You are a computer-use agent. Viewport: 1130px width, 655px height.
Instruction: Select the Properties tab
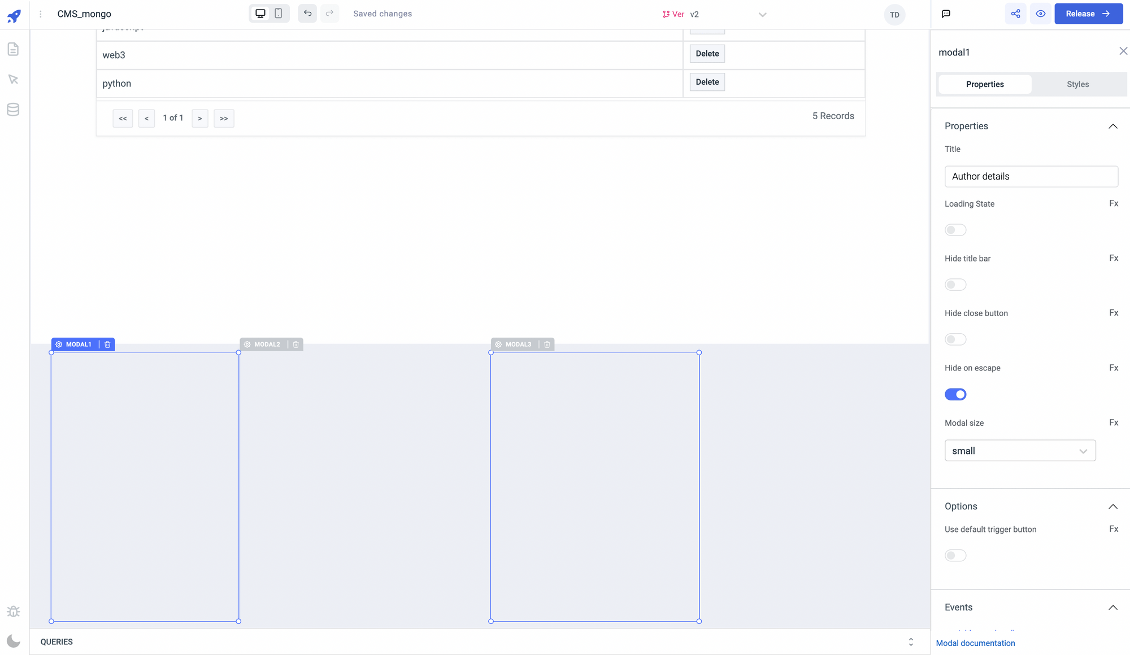985,85
